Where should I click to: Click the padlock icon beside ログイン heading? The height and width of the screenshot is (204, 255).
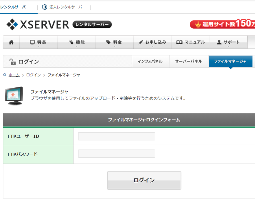click(13, 62)
